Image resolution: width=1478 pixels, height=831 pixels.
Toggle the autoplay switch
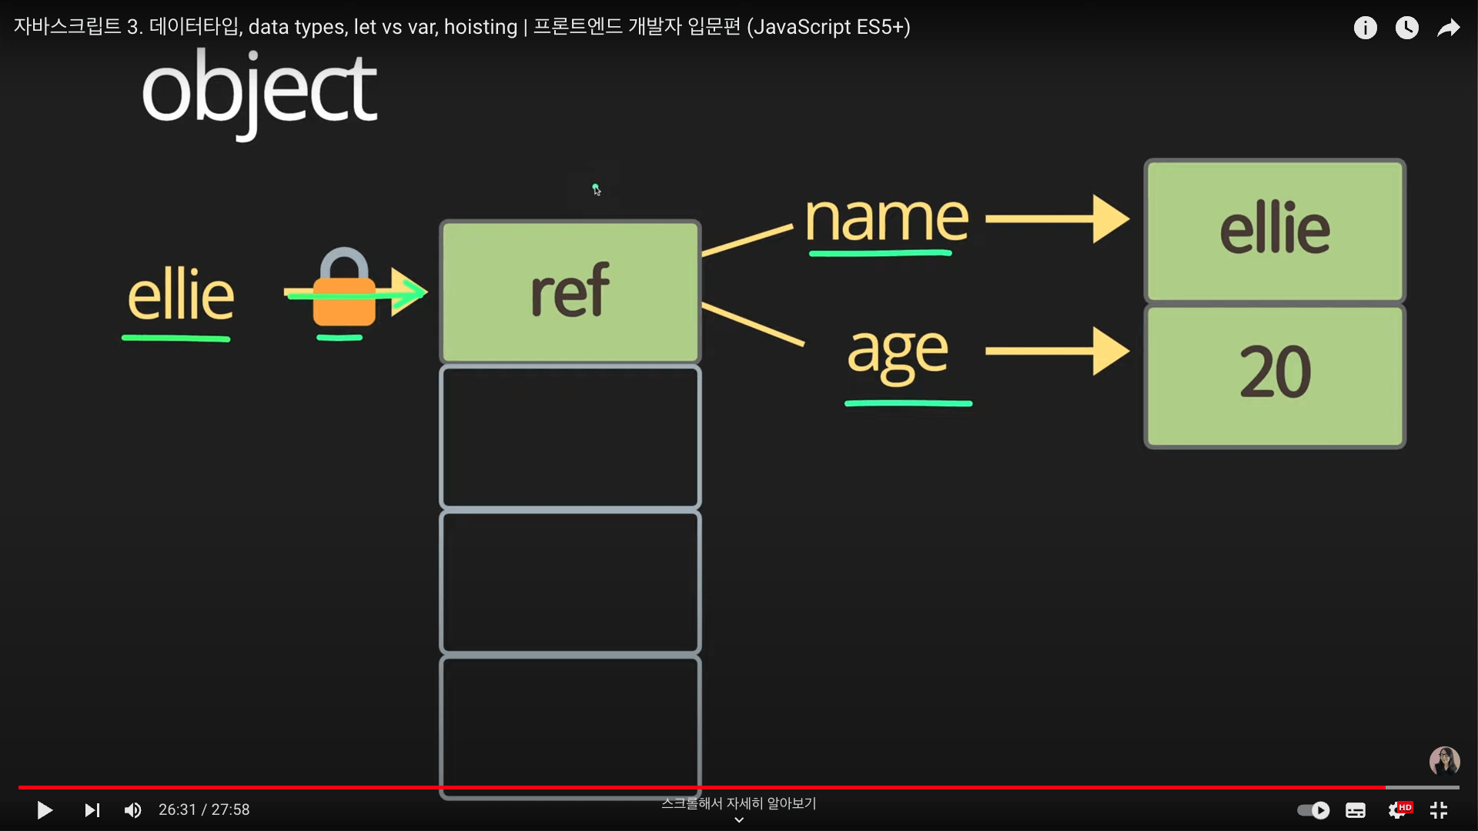point(1313,810)
